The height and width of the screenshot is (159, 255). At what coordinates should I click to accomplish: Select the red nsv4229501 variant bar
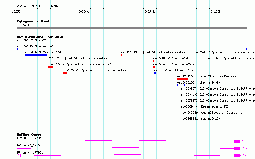pyautogui.click(x=65, y=73)
